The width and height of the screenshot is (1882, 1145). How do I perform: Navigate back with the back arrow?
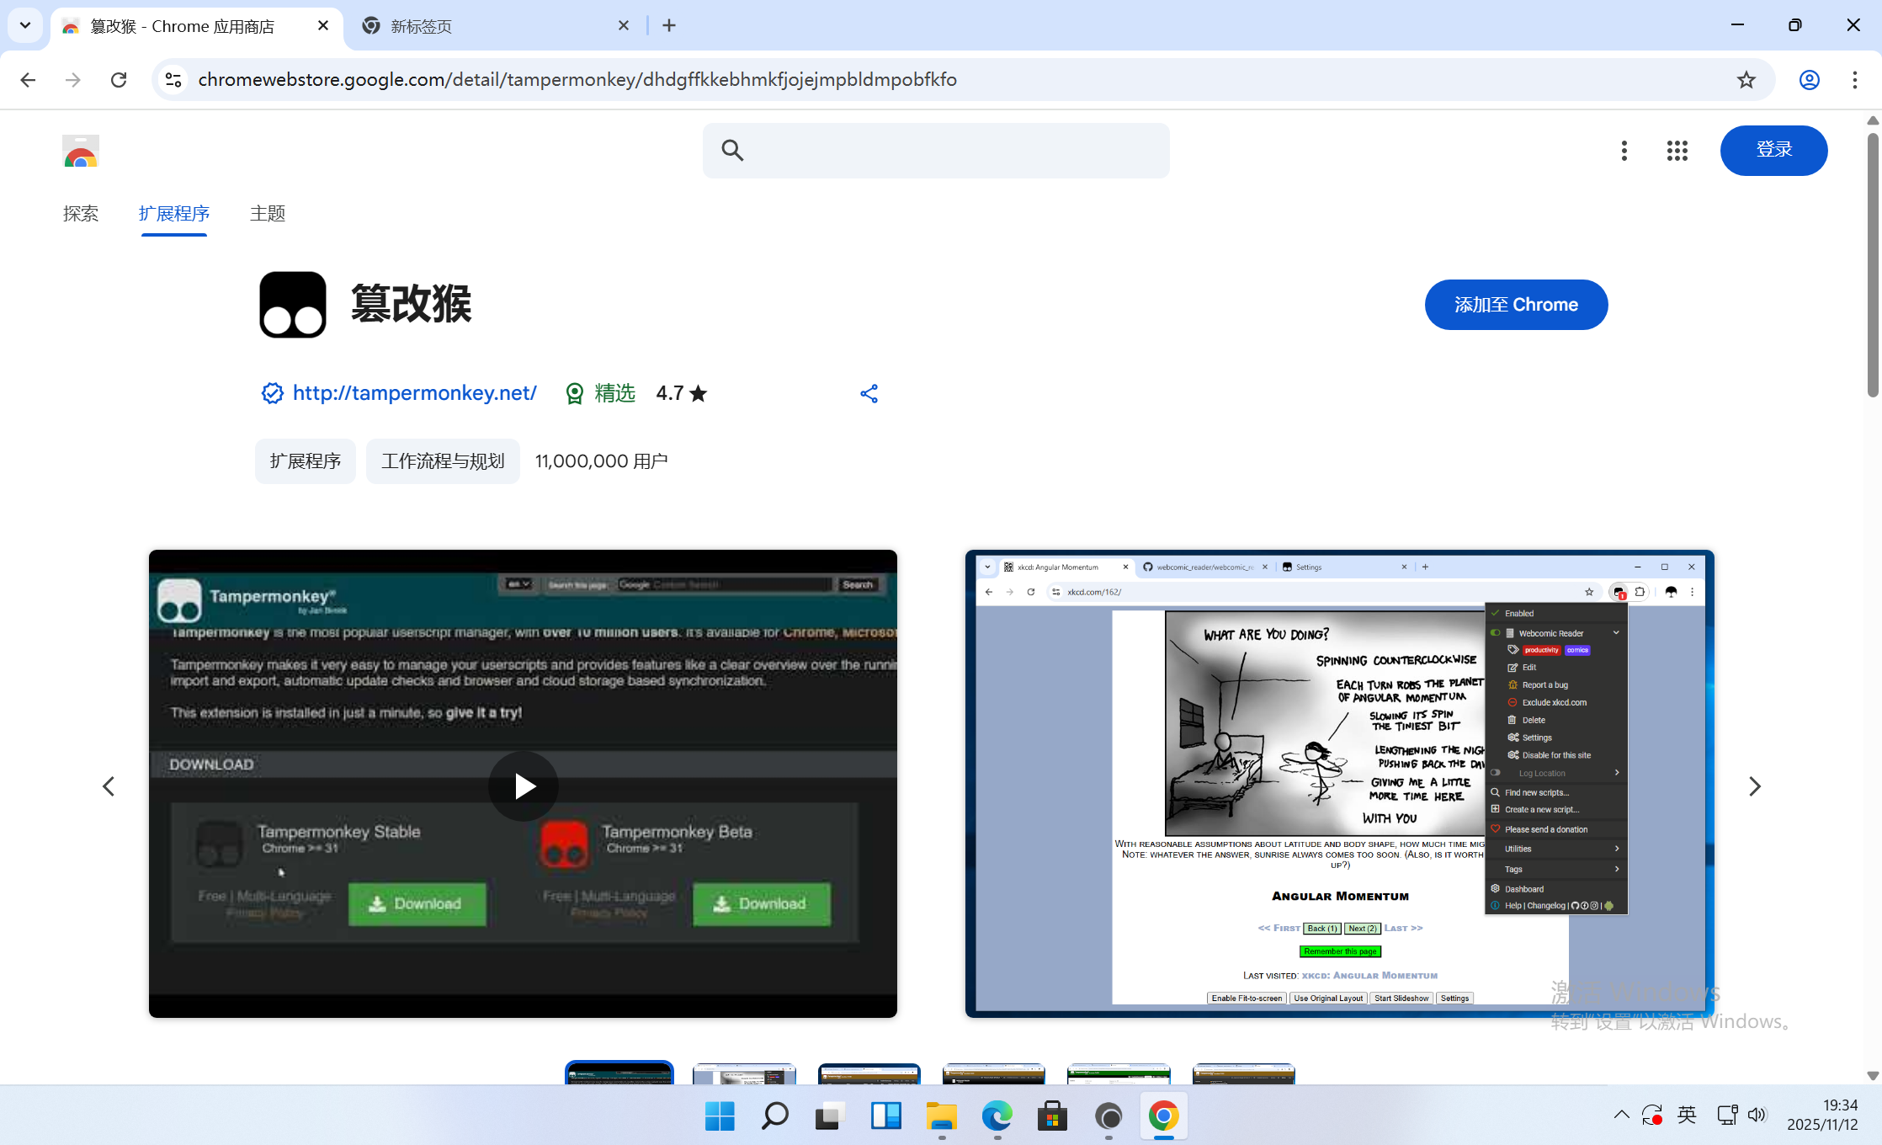[28, 79]
